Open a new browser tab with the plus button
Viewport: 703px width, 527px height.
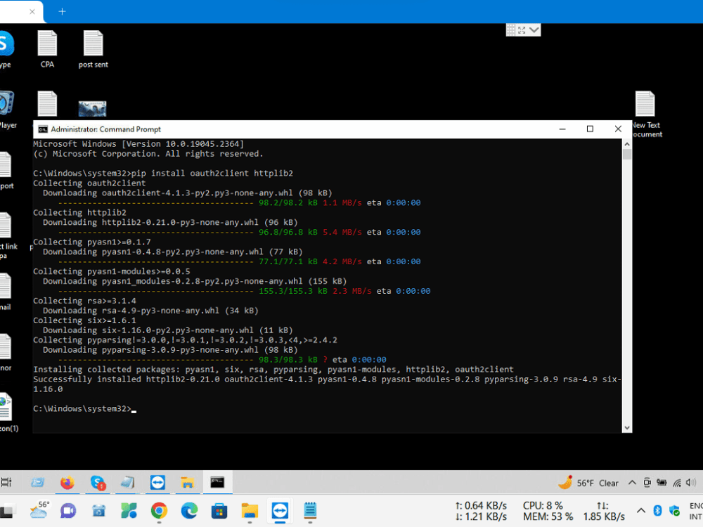[62, 11]
